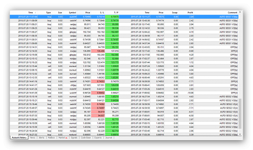Click close time 2015.07.28 14:57:54
253x150 pixels.
coord(140,43)
